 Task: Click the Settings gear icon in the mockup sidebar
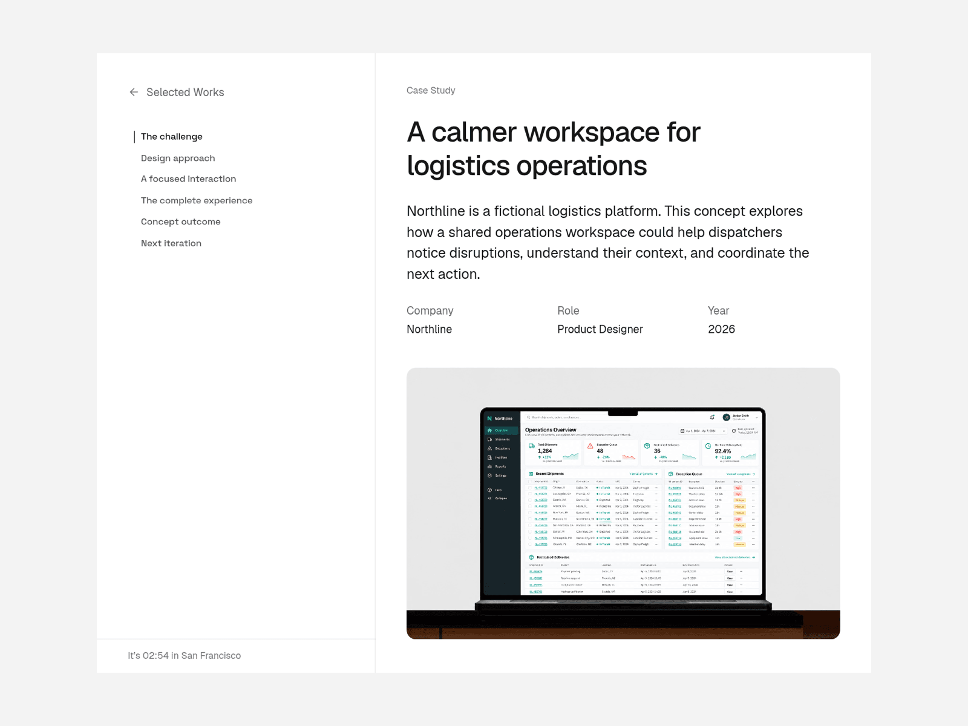pyautogui.click(x=489, y=476)
